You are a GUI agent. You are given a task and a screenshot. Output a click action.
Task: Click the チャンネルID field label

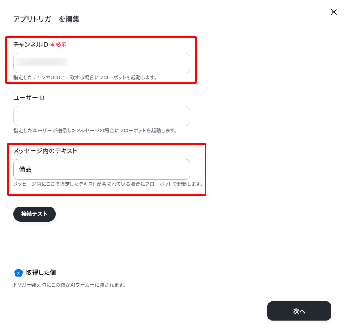pyautogui.click(x=31, y=45)
